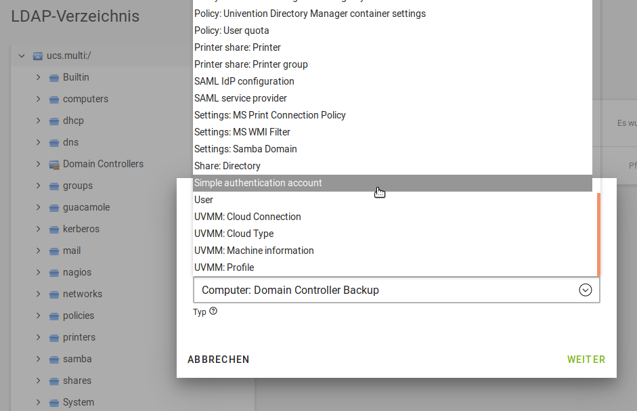This screenshot has width=637, height=411.
Task: Toggle the Typ dropdown arrow button
Action: tap(585, 290)
